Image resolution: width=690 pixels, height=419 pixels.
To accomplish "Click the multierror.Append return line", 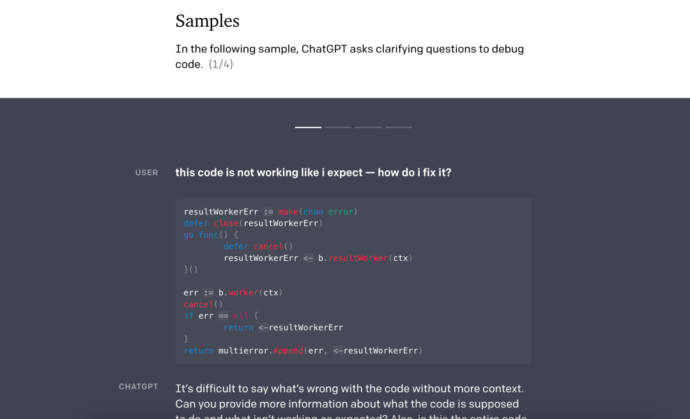I will click(303, 351).
